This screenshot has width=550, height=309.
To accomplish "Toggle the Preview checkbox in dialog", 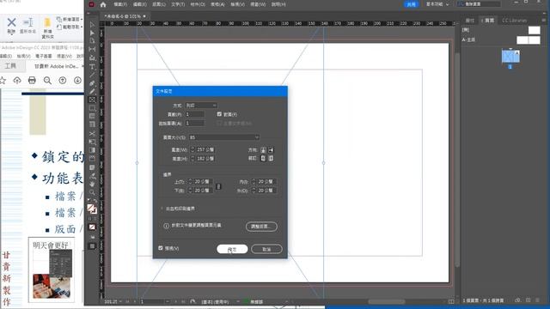I will coord(161,248).
